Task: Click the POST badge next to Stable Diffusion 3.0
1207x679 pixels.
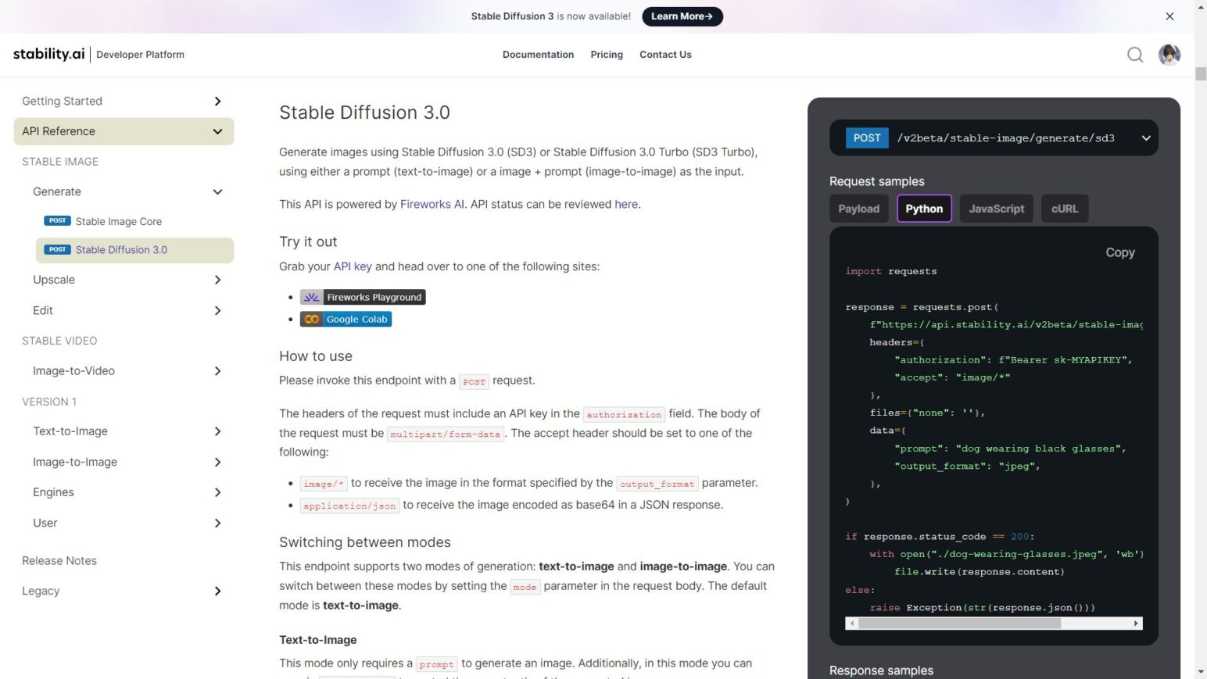Action: 56,249
